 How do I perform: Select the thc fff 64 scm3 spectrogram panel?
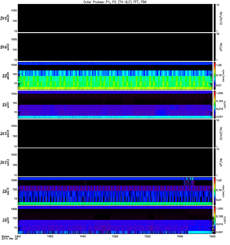[115, 162]
